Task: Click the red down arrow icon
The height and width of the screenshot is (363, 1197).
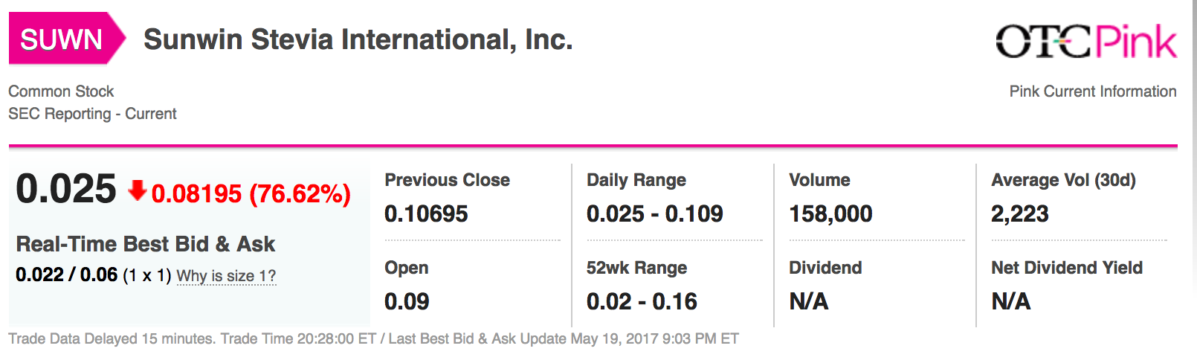Action: pyautogui.click(x=137, y=190)
